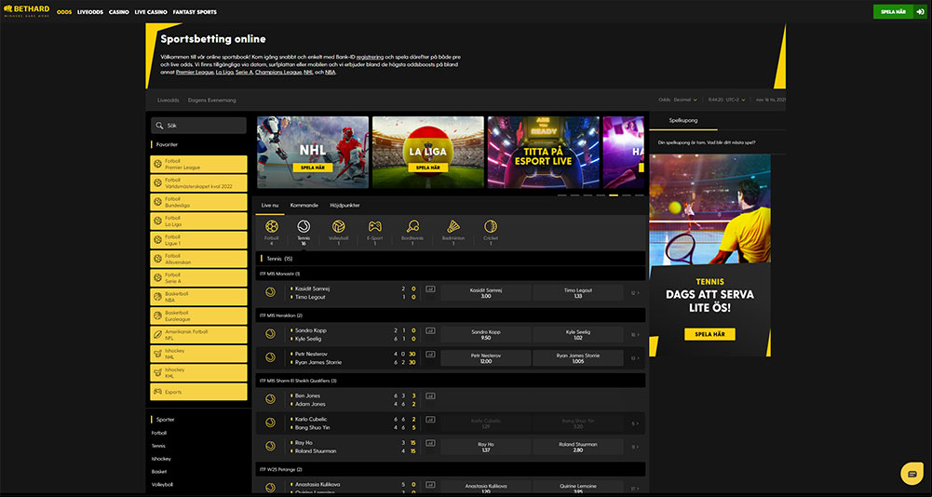Viewport: 932px width, 497px height.
Task: Open Fotboll Bundesliga favorite
Action: (x=198, y=202)
